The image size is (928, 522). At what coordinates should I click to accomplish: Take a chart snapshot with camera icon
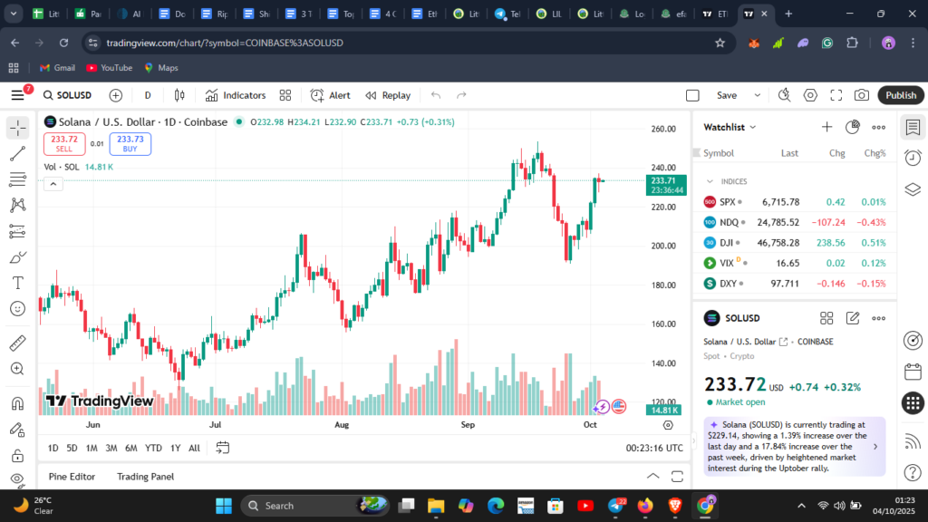(x=861, y=95)
